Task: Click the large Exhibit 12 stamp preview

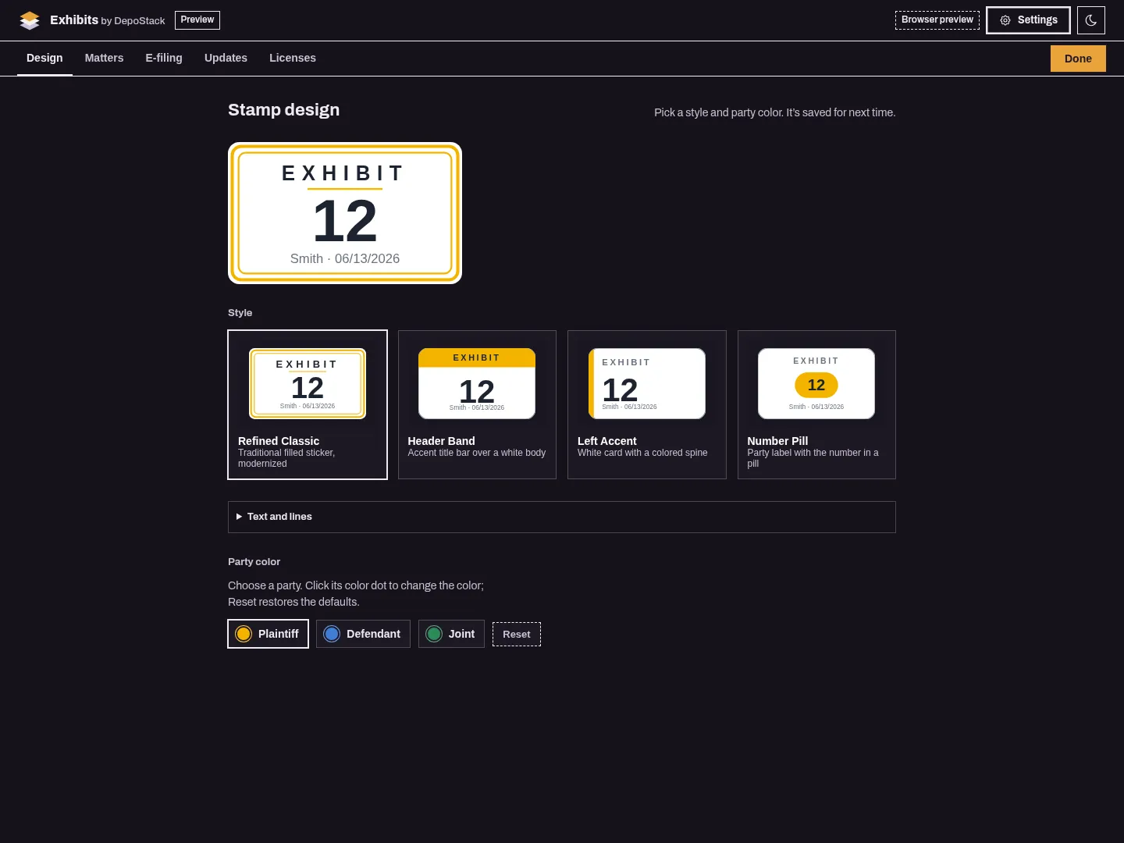Action: (345, 213)
